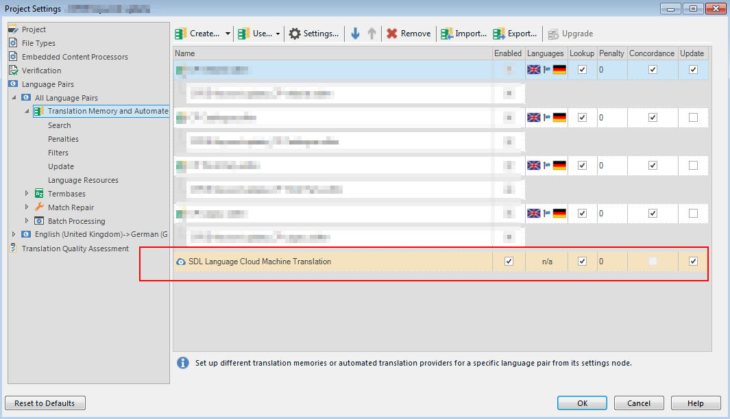730x419 pixels.
Task: Click the Reset to Defaults button
Action: (45, 403)
